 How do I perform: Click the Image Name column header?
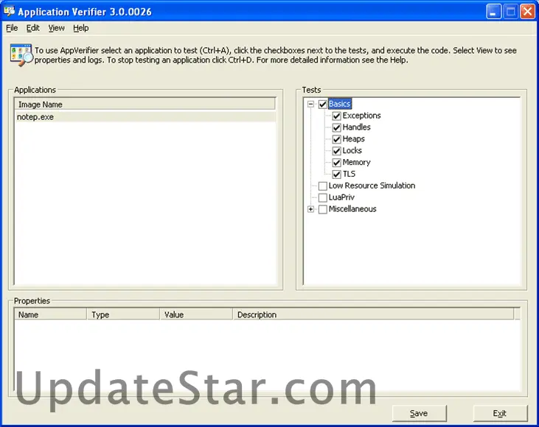(145, 105)
